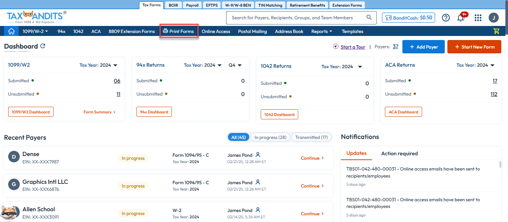Open Print Forms
Image resolution: width=508 pixels, height=222 pixels.
[179, 31]
